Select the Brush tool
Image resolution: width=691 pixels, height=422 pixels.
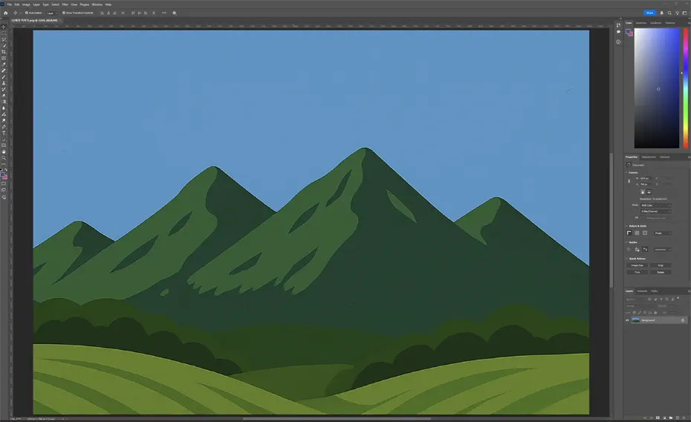4,77
